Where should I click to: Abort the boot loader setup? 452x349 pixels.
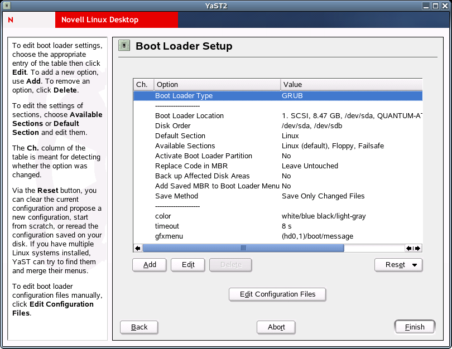276,327
